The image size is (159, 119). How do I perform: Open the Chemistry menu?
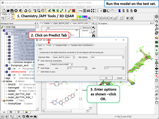point(46,7)
